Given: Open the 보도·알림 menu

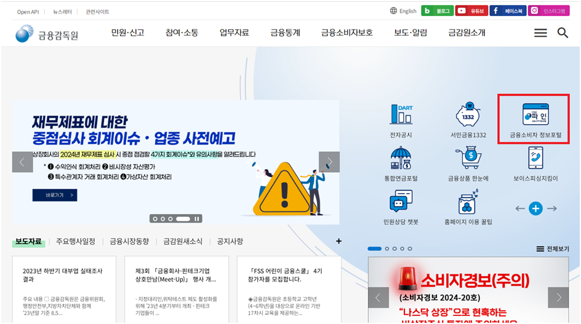Looking at the screenshot, I should click(x=411, y=33).
